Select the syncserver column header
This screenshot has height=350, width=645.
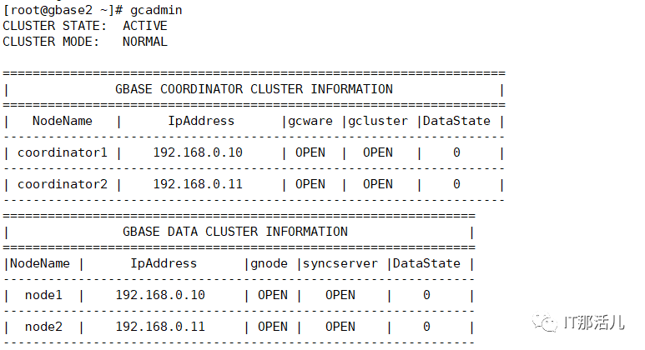coord(340,263)
